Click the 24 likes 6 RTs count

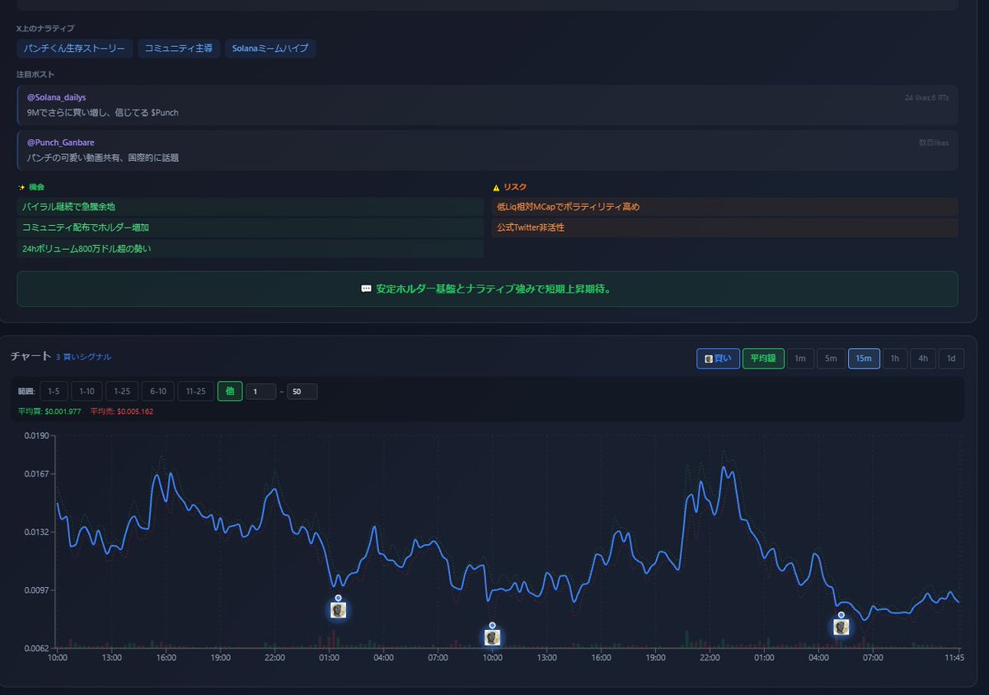click(926, 98)
